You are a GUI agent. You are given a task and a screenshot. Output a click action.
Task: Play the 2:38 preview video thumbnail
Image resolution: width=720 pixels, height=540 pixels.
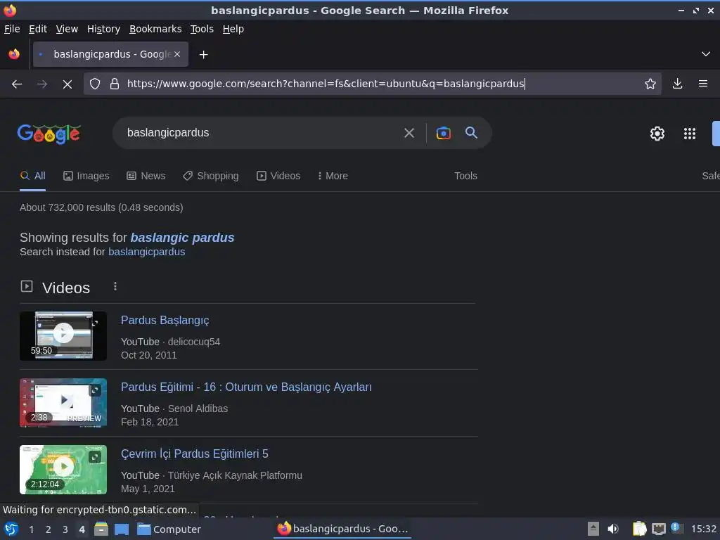[x=63, y=403]
